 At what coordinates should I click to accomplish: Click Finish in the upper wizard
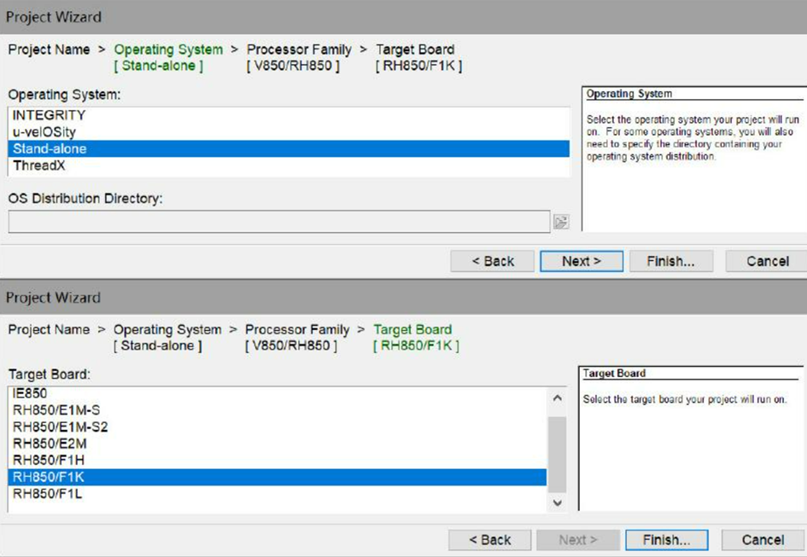[671, 261]
